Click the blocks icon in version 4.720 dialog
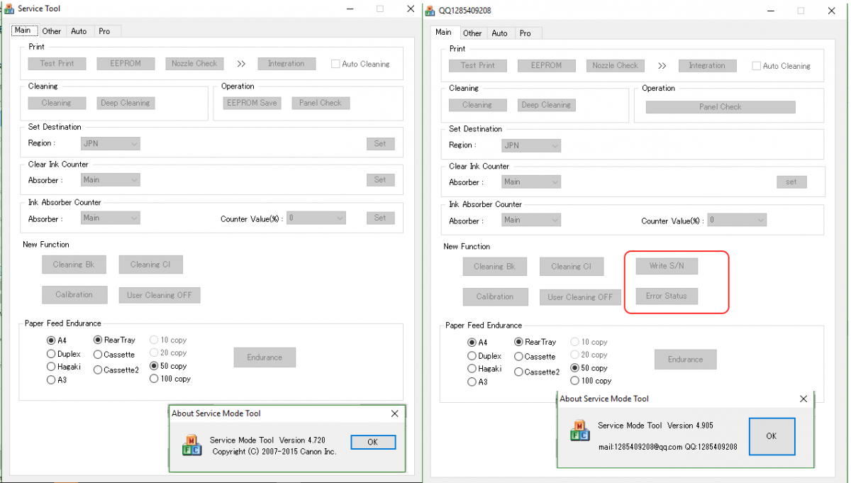The height and width of the screenshot is (483, 851). (191, 445)
